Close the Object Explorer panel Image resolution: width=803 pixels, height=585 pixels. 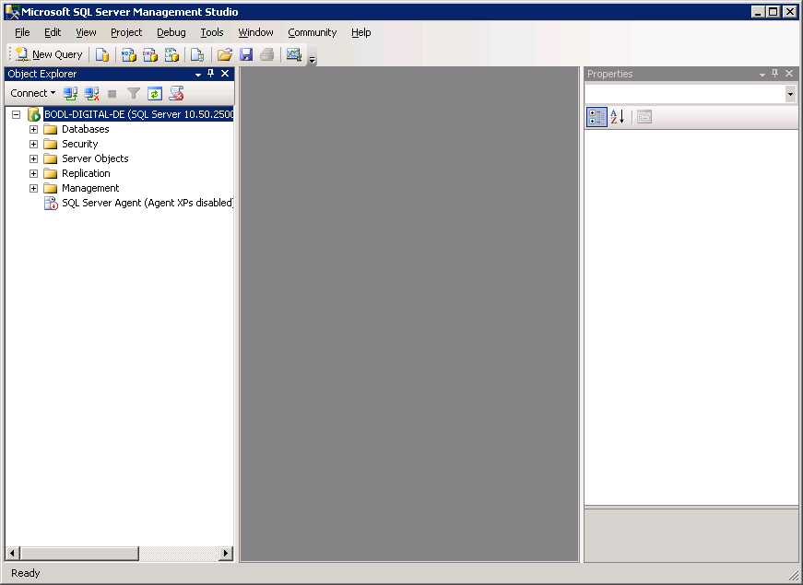pos(225,74)
